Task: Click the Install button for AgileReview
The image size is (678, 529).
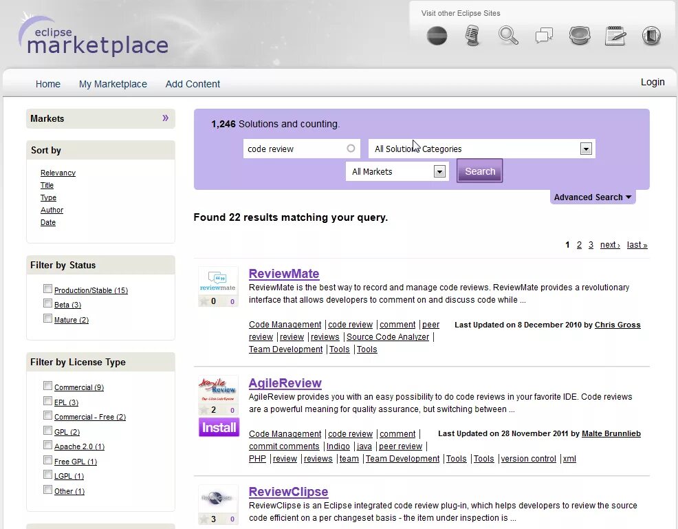Action: pos(219,427)
